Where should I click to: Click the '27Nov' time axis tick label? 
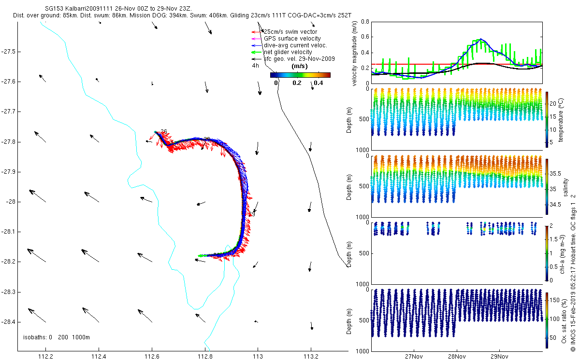(414, 357)
